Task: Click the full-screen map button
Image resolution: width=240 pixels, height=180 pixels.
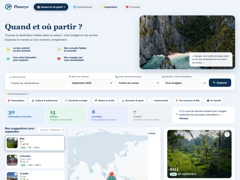Action: tap(152, 133)
